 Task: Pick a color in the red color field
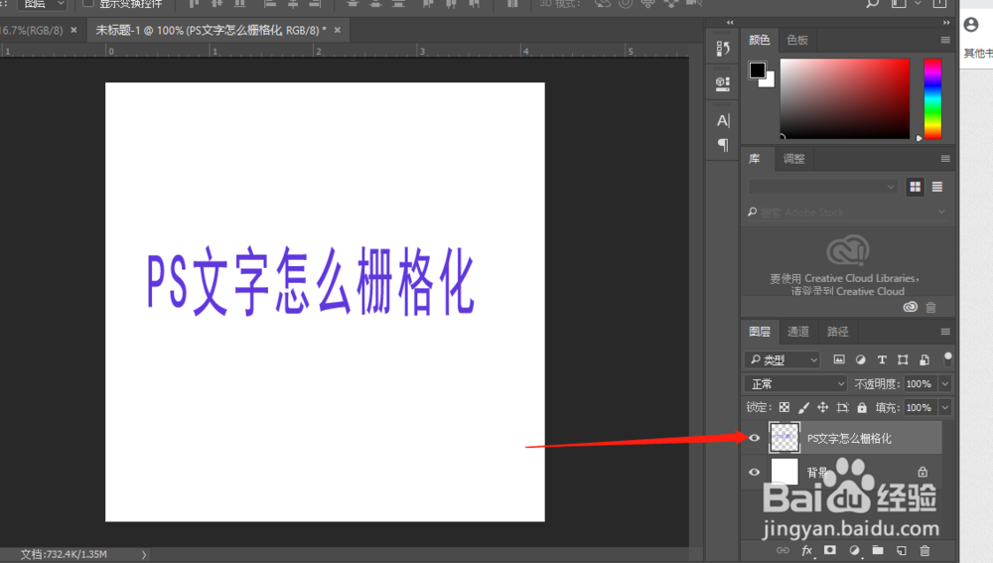click(845, 98)
